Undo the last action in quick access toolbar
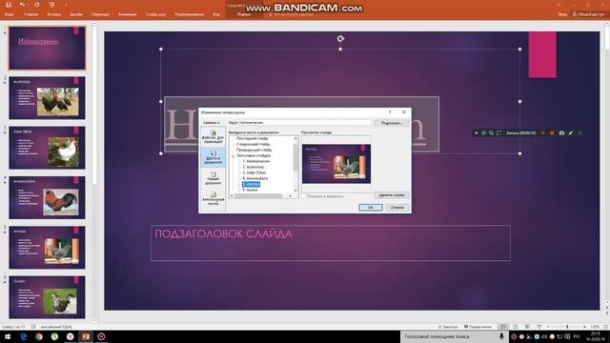The image size is (610, 343). [x=22, y=5]
